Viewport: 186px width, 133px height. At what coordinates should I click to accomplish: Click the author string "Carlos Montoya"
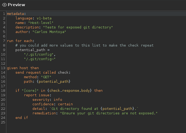[49, 32]
